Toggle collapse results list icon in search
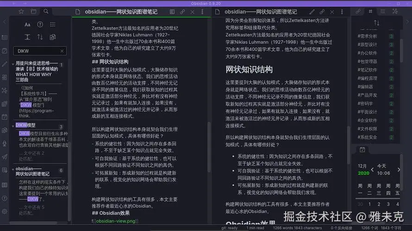The width and height of the screenshot is (412, 231). [x=53, y=24]
